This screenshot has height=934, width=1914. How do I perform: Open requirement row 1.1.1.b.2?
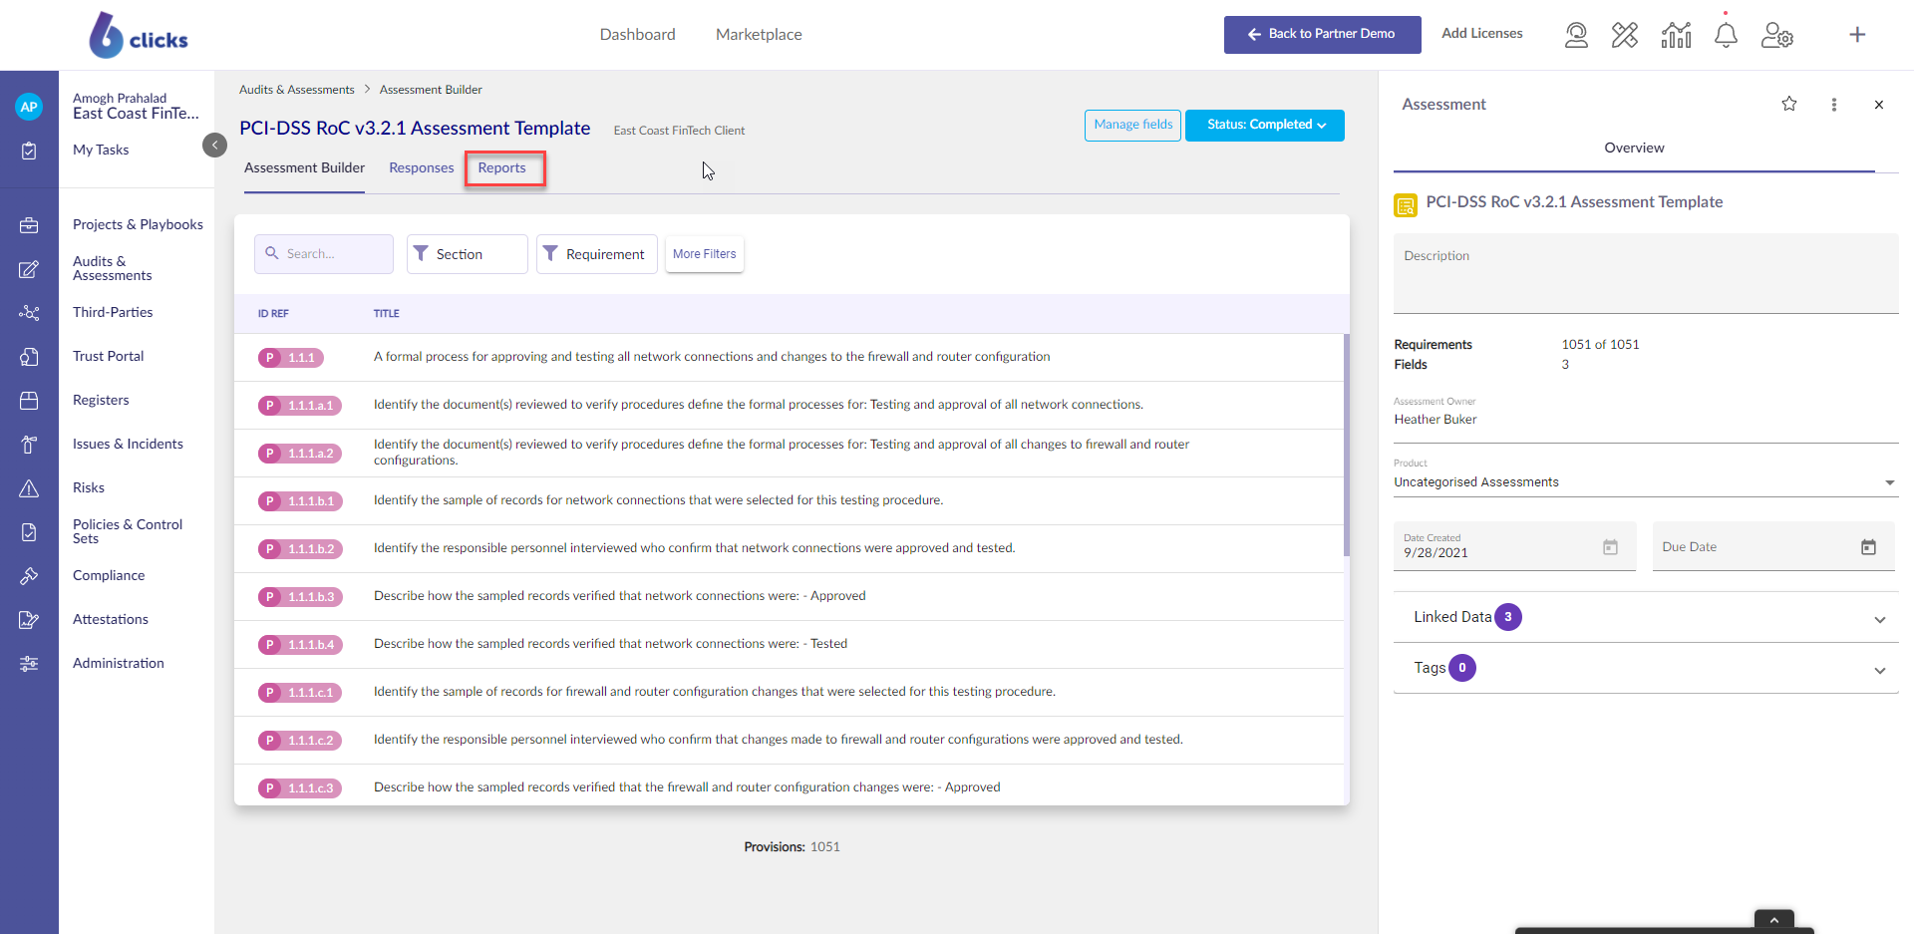coord(789,549)
